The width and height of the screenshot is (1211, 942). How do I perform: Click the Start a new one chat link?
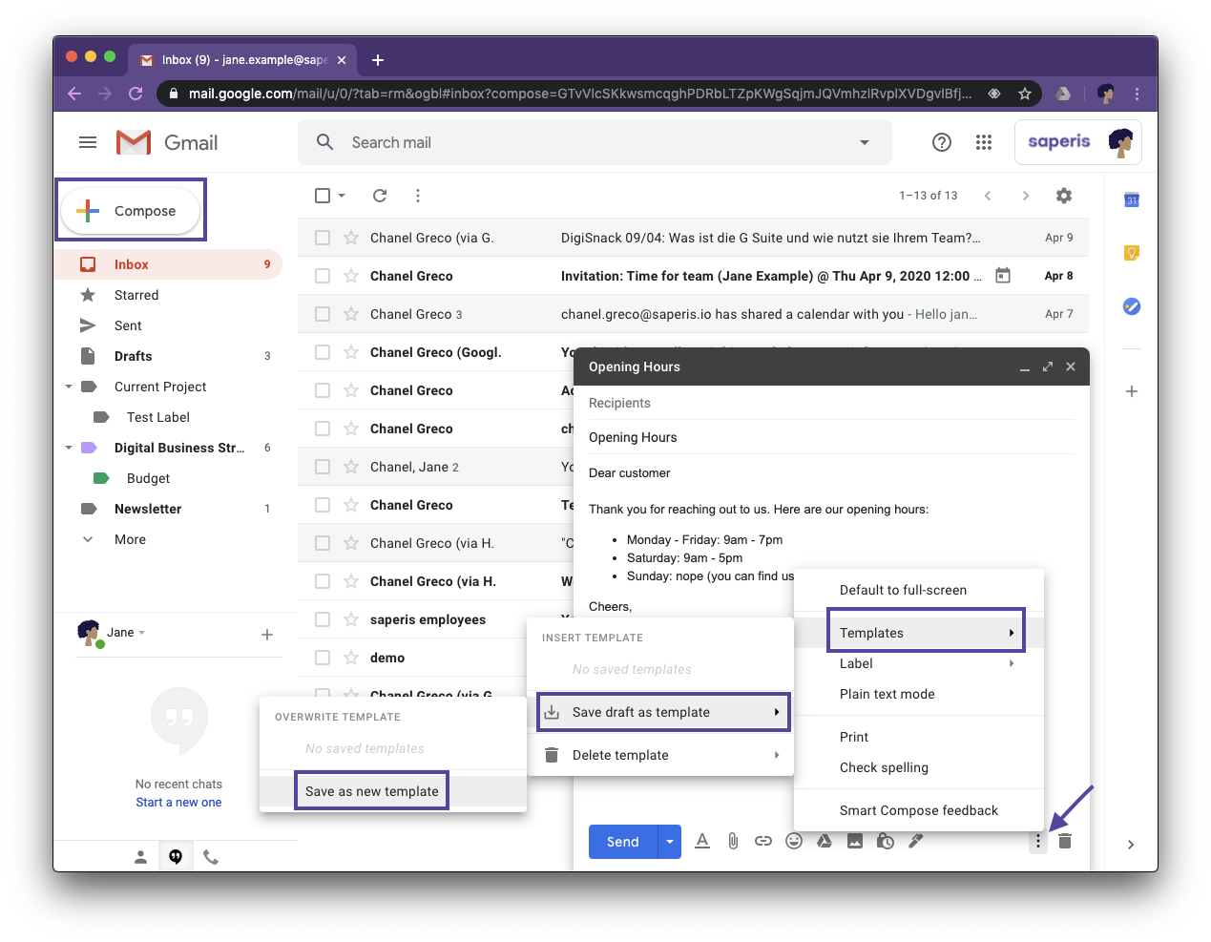(178, 802)
